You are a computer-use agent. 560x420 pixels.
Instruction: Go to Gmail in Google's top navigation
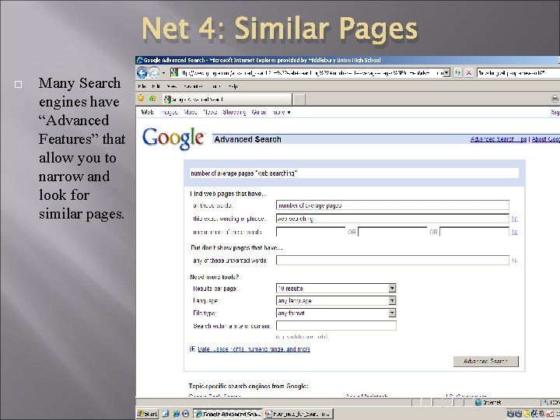click(x=259, y=112)
